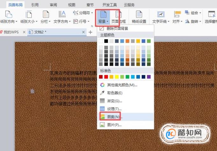Close the 文档2 tab
The width and height of the screenshot is (217, 151).
pos(83,32)
